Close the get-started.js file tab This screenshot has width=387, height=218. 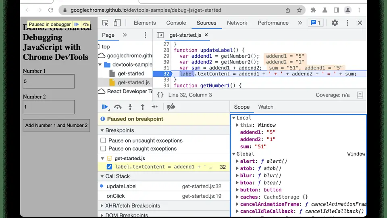click(x=206, y=35)
